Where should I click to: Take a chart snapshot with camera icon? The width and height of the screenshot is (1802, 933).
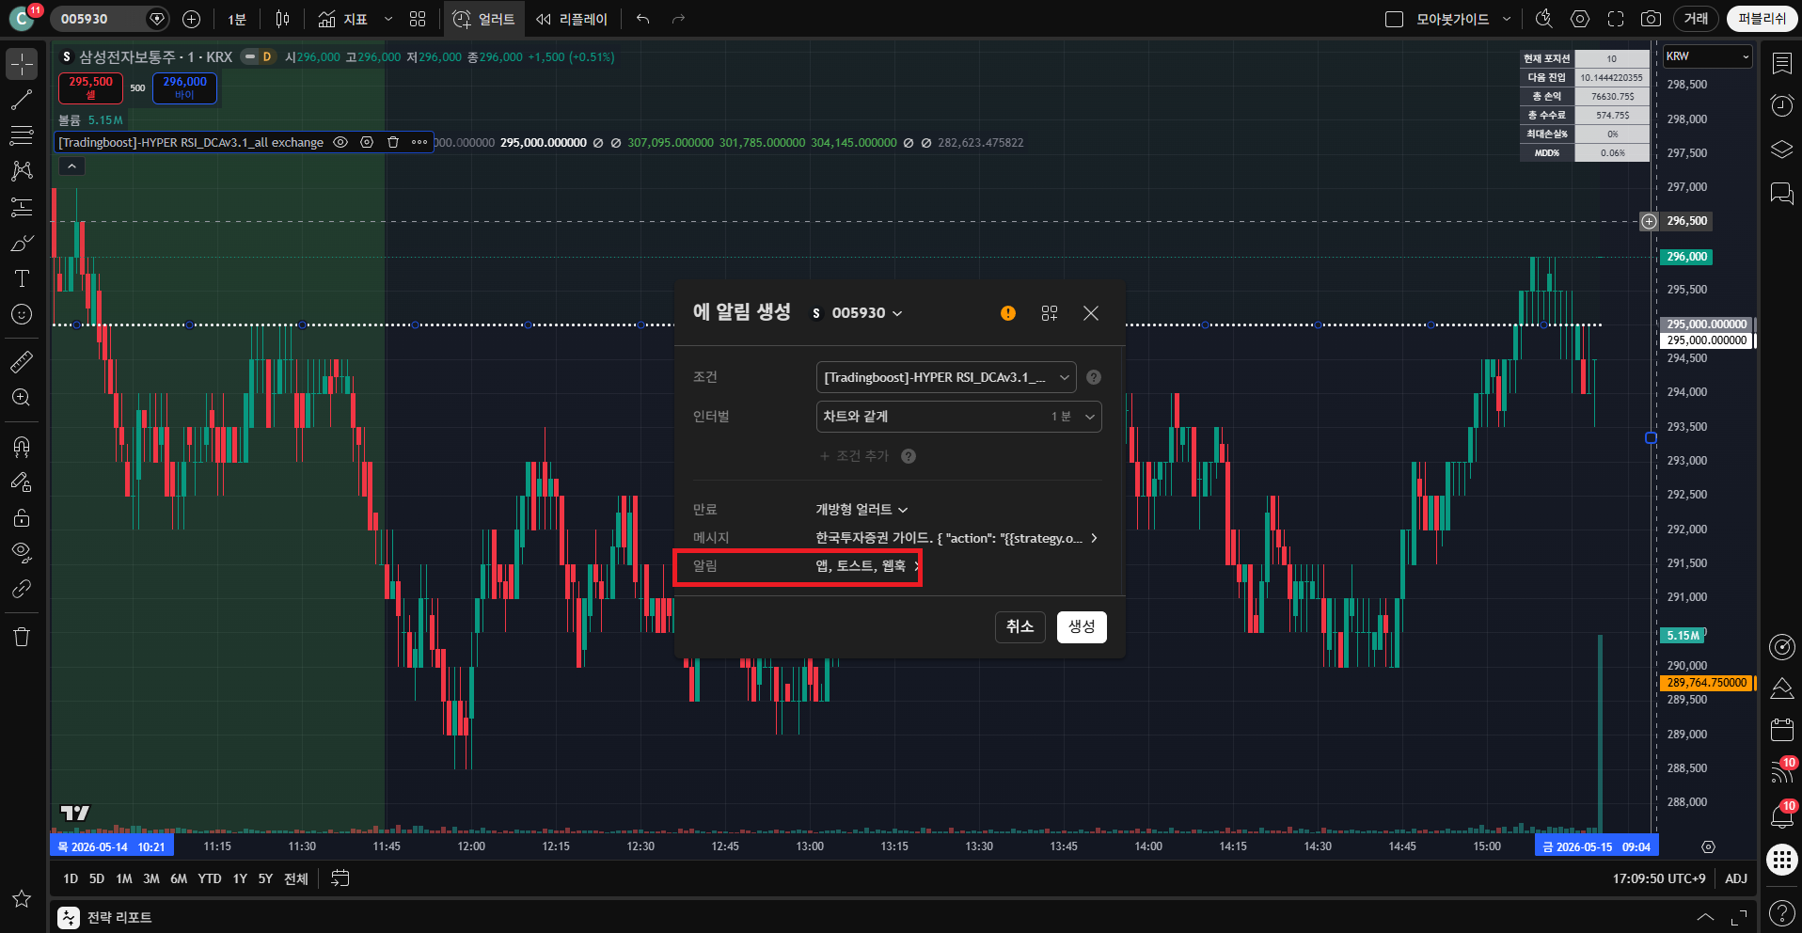(1651, 19)
